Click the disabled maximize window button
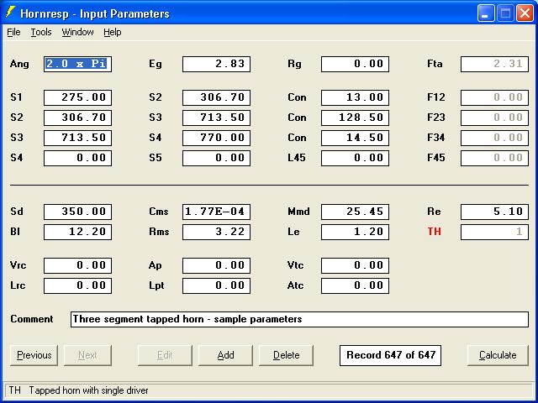 [505, 13]
